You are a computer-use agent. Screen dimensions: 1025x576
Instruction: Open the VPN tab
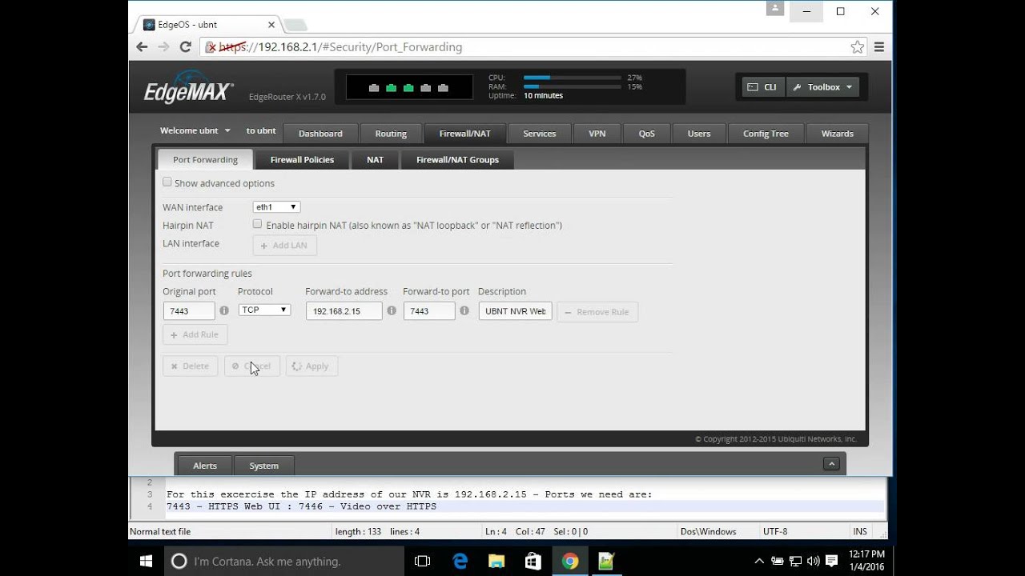pos(597,134)
